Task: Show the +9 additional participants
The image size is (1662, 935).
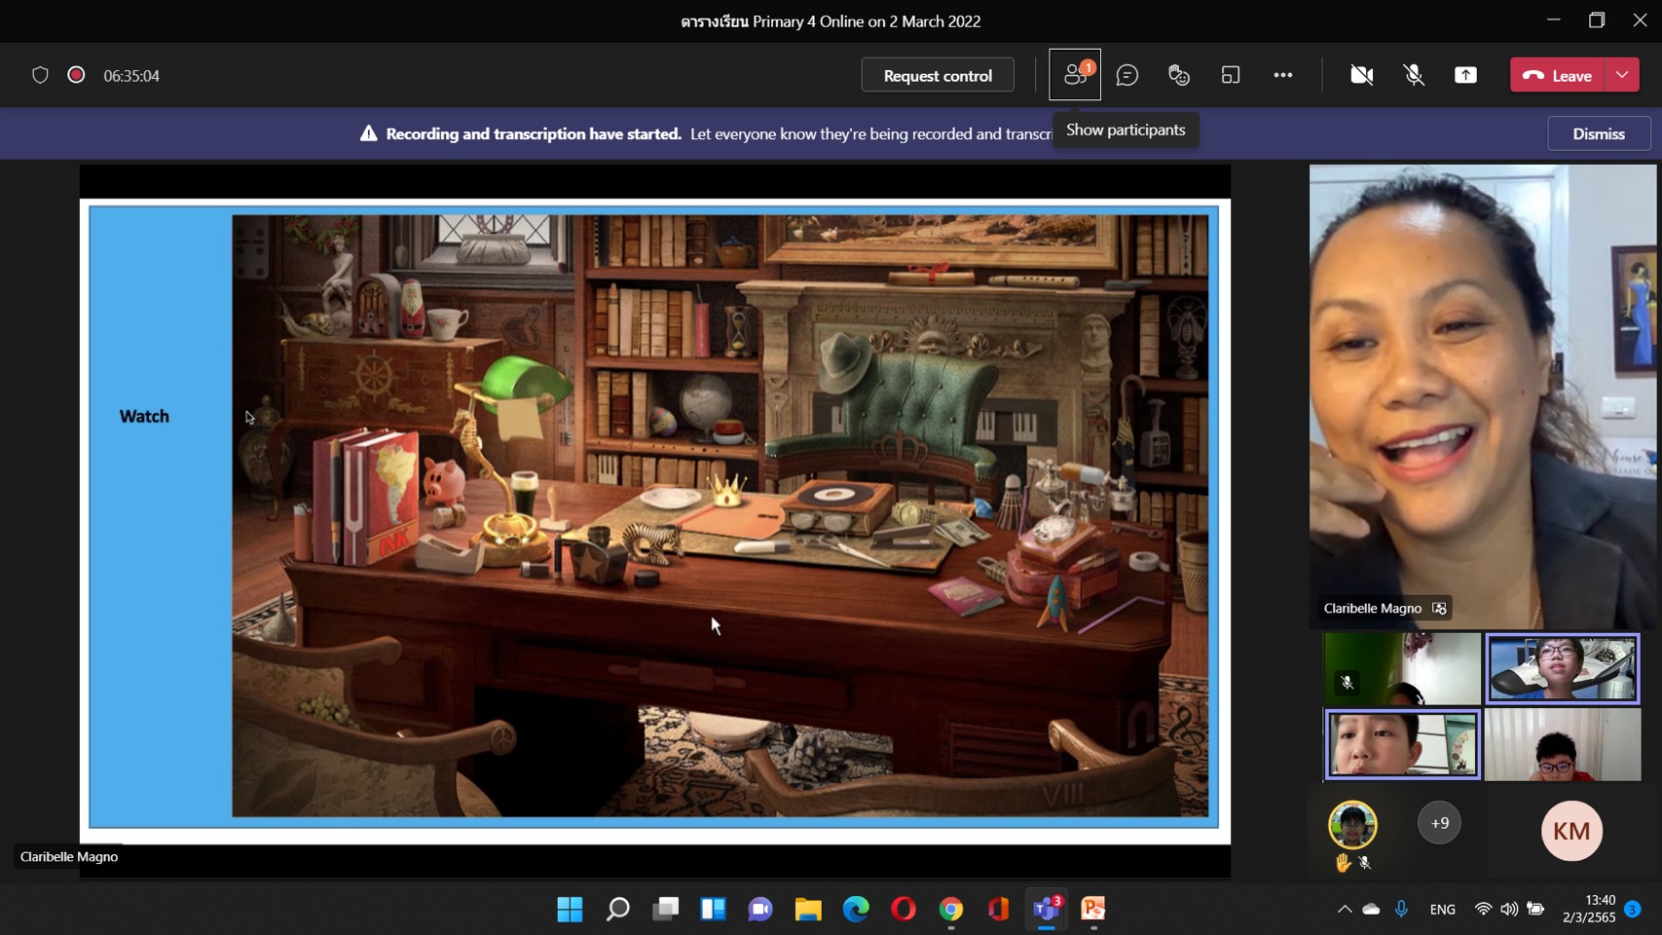Action: pos(1439,823)
